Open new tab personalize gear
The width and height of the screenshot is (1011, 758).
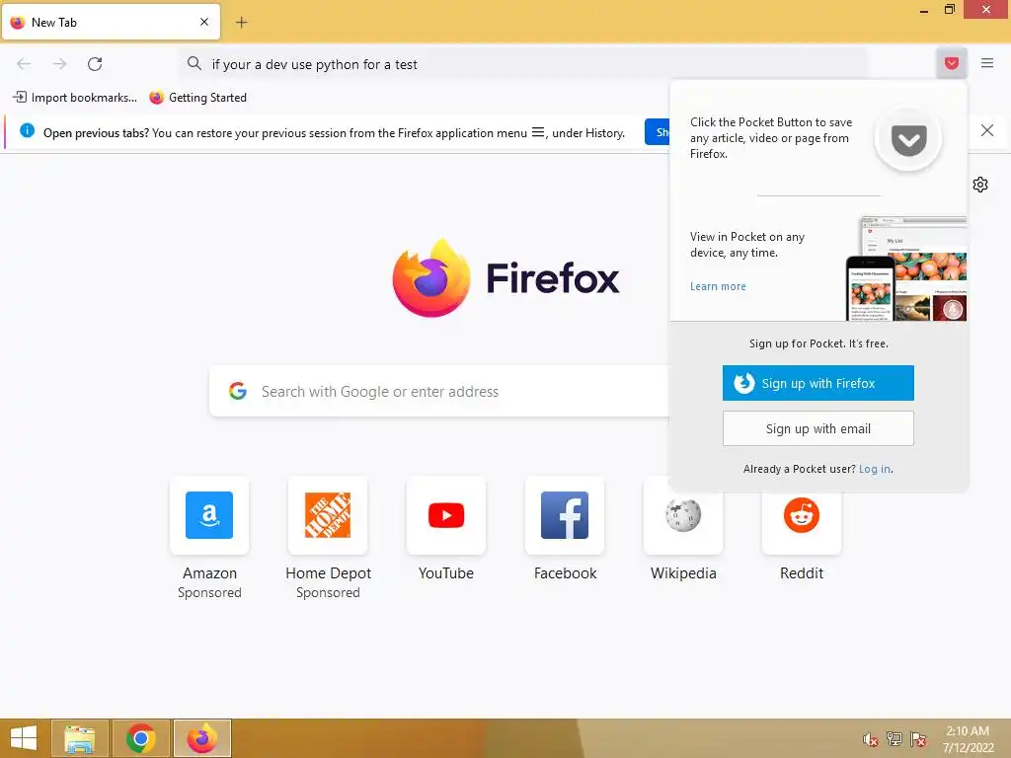(x=980, y=185)
